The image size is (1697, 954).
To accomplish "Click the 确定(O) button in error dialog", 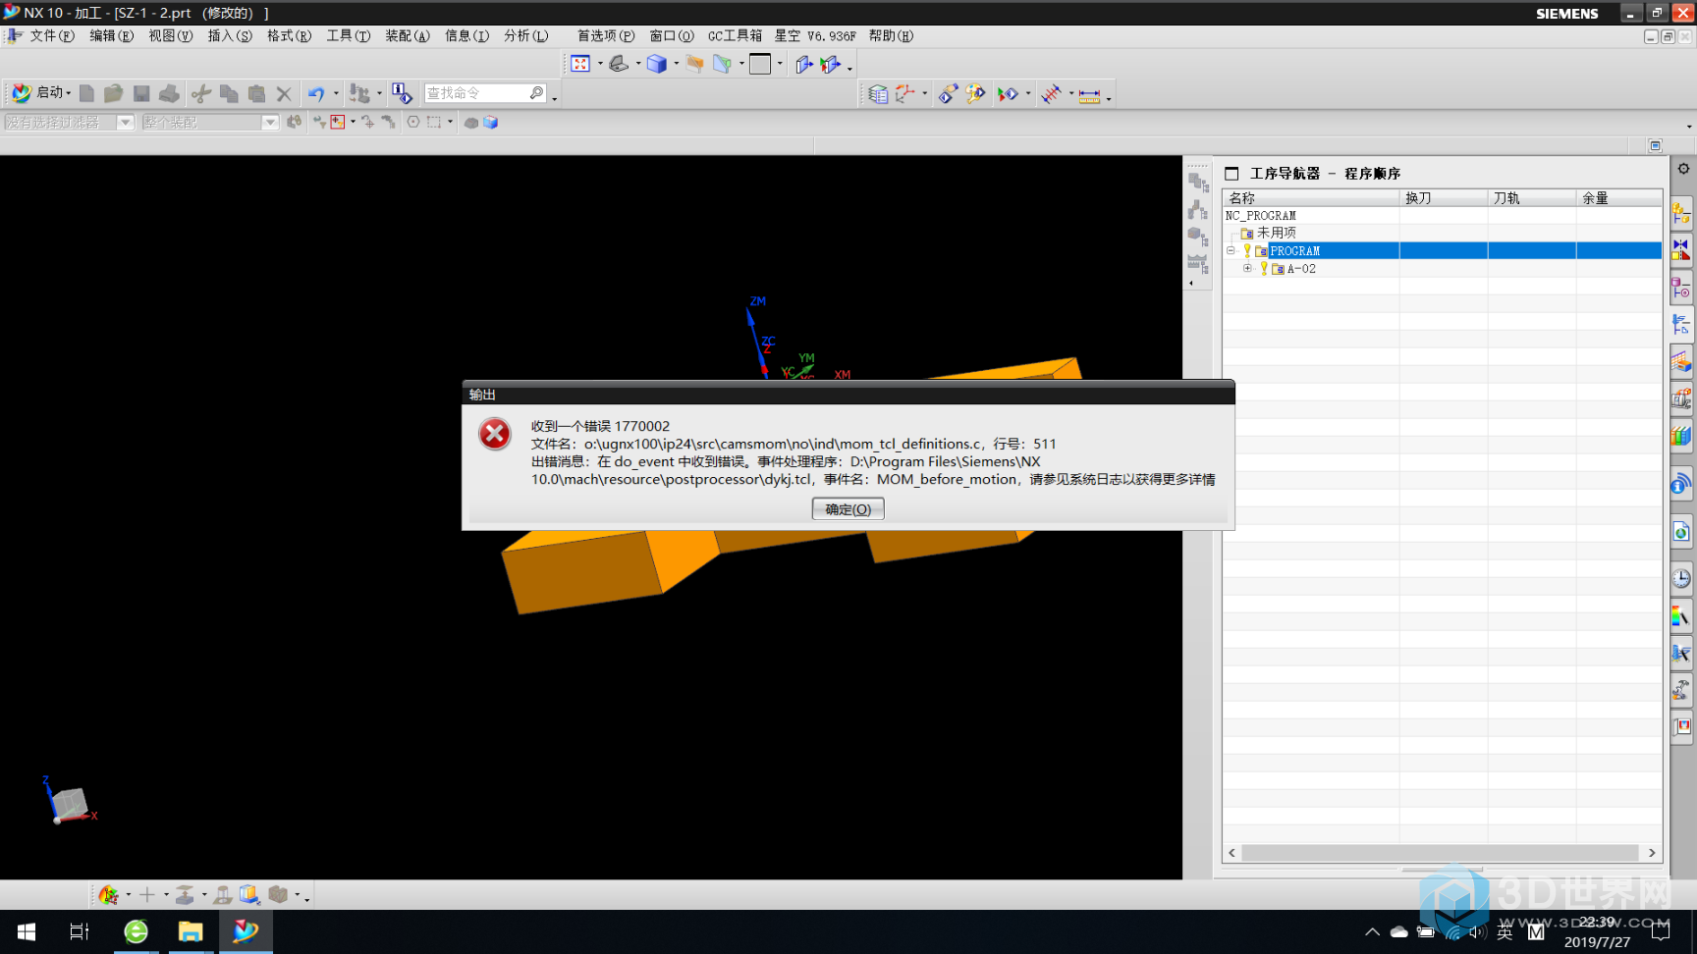I will tap(848, 508).
